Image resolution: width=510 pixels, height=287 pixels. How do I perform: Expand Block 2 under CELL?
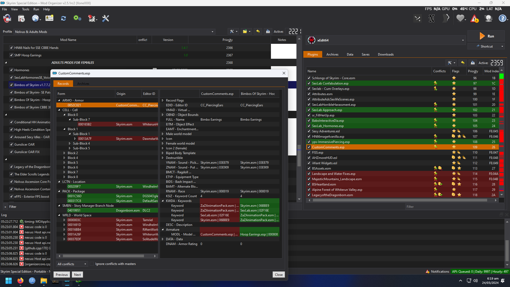coord(64,153)
